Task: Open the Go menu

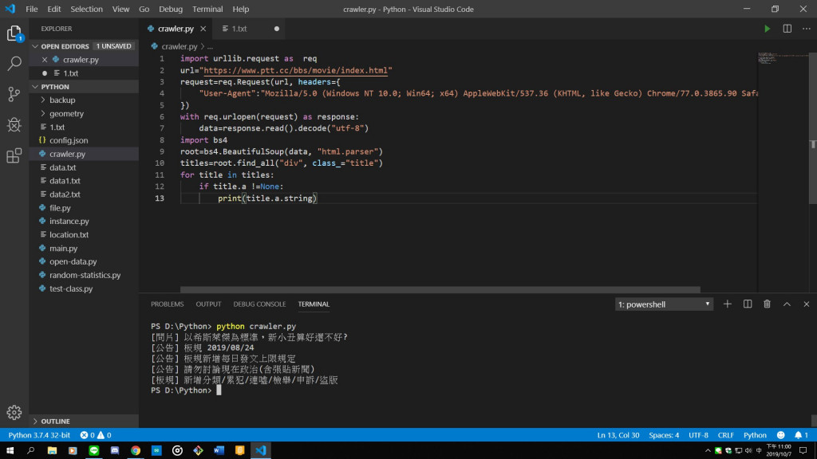Action: click(144, 9)
